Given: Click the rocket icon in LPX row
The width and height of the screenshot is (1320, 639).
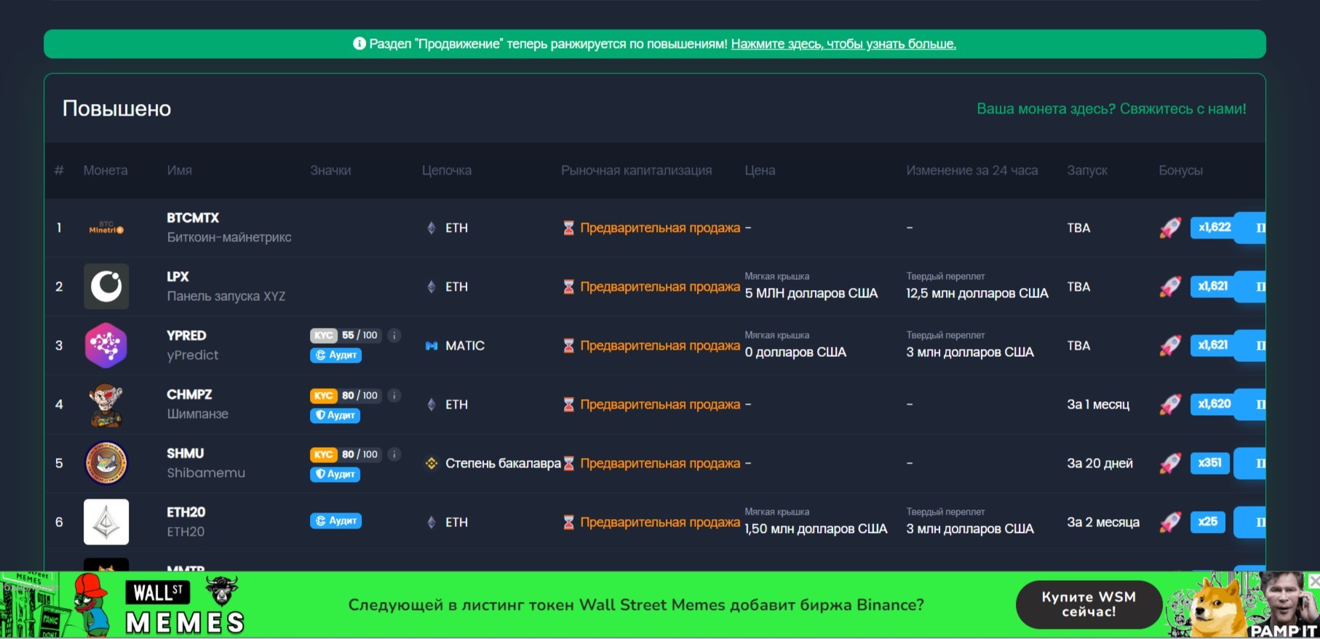Looking at the screenshot, I should (x=1170, y=286).
